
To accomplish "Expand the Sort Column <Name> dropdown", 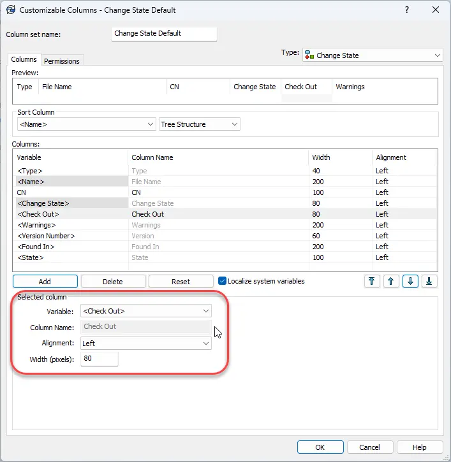I will pos(87,124).
